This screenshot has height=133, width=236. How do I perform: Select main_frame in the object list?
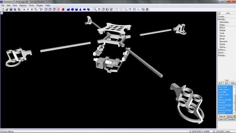click(x=224, y=90)
